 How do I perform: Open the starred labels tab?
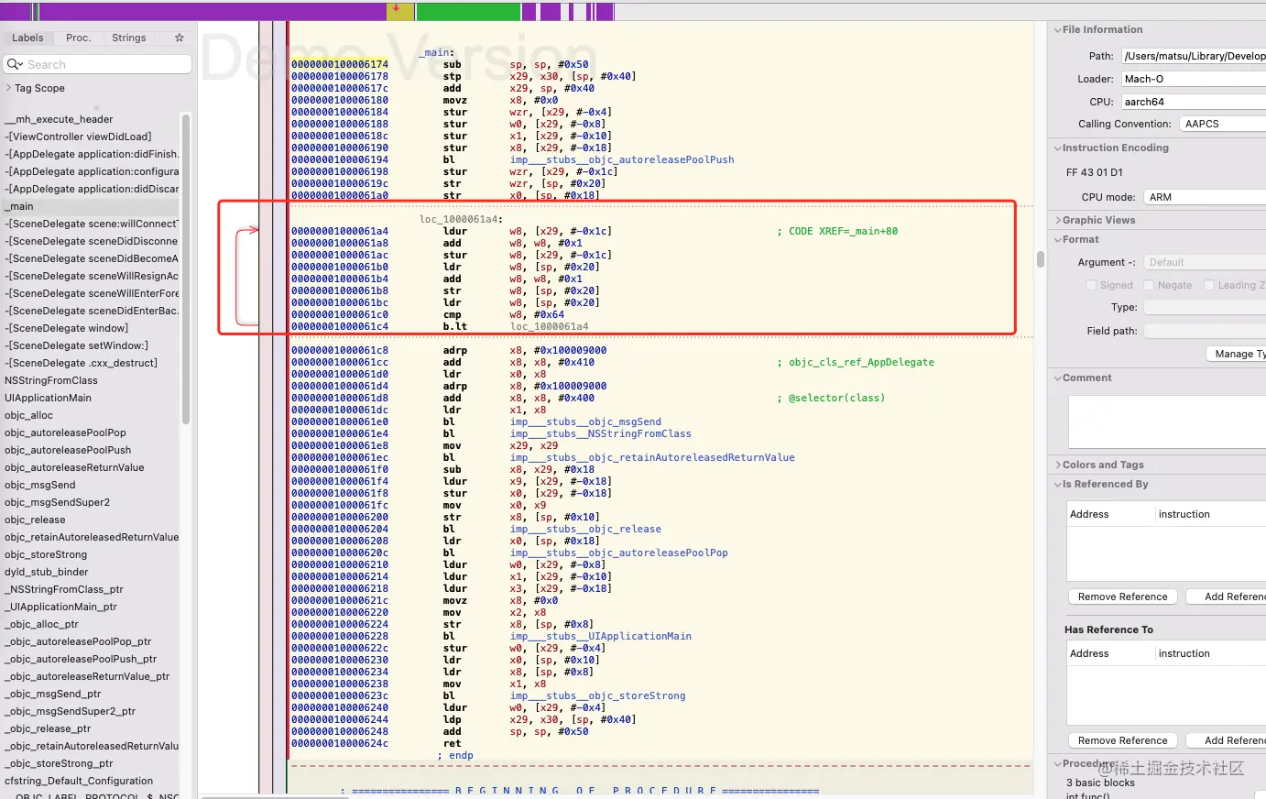180,38
